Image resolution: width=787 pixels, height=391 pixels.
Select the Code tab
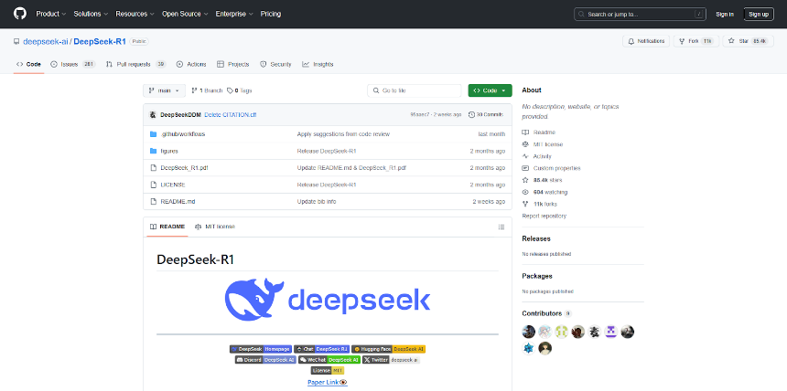point(28,64)
